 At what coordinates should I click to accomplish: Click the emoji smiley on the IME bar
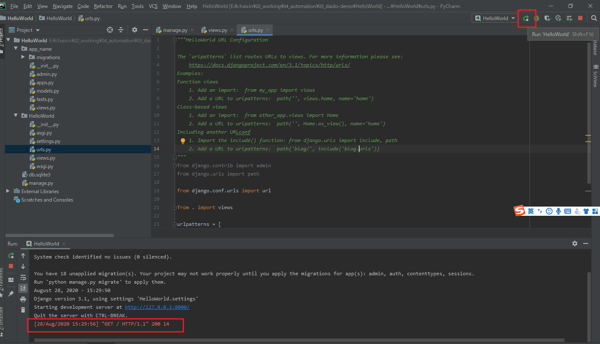point(549,211)
